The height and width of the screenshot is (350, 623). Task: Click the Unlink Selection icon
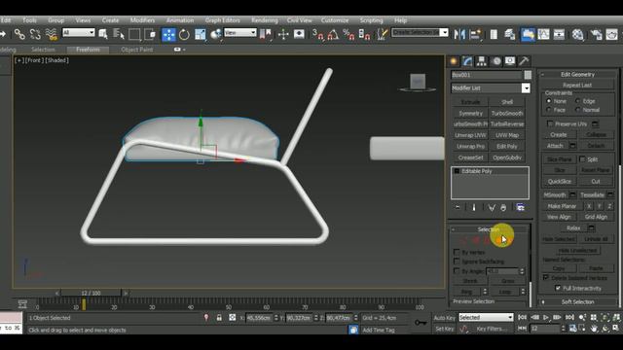tap(35, 35)
